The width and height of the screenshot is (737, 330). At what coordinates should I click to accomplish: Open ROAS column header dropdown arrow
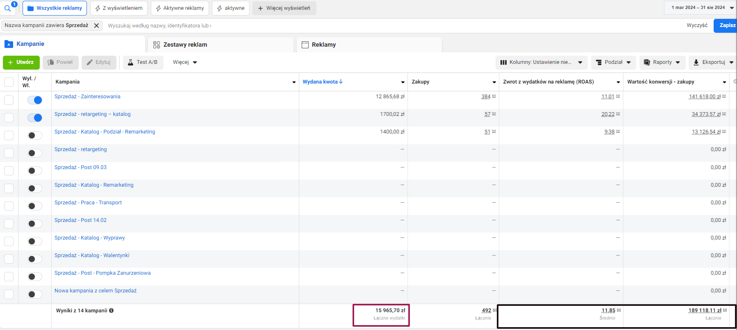(618, 82)
